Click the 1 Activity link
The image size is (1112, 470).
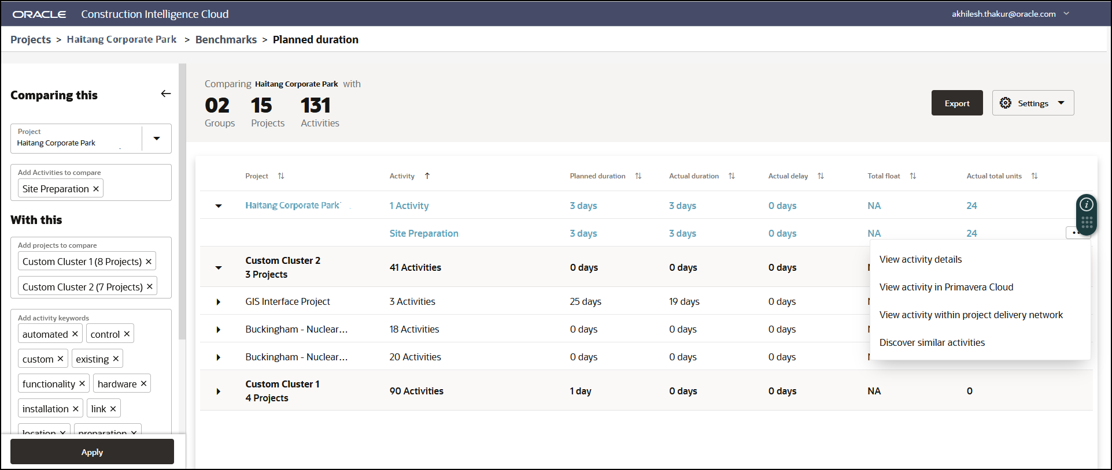[x=409, y=206]
